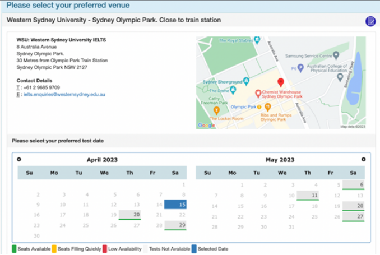Click Samsung Service Centre map pin

[x=336, y=55]
